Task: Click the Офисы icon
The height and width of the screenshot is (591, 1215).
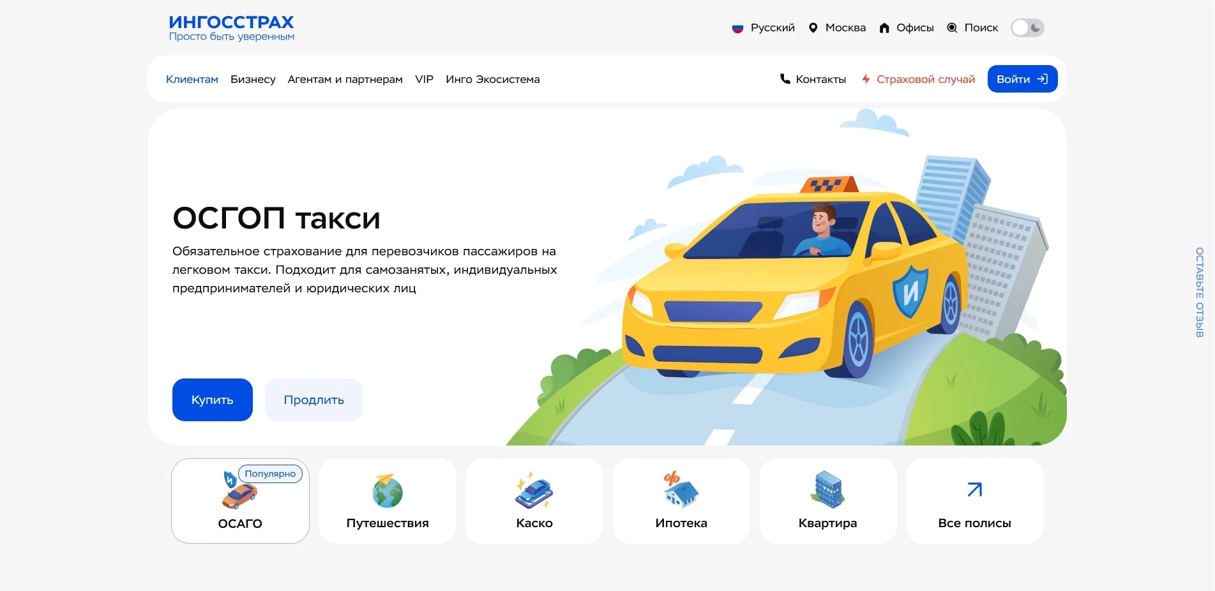Action: click(x=884, y=27)
